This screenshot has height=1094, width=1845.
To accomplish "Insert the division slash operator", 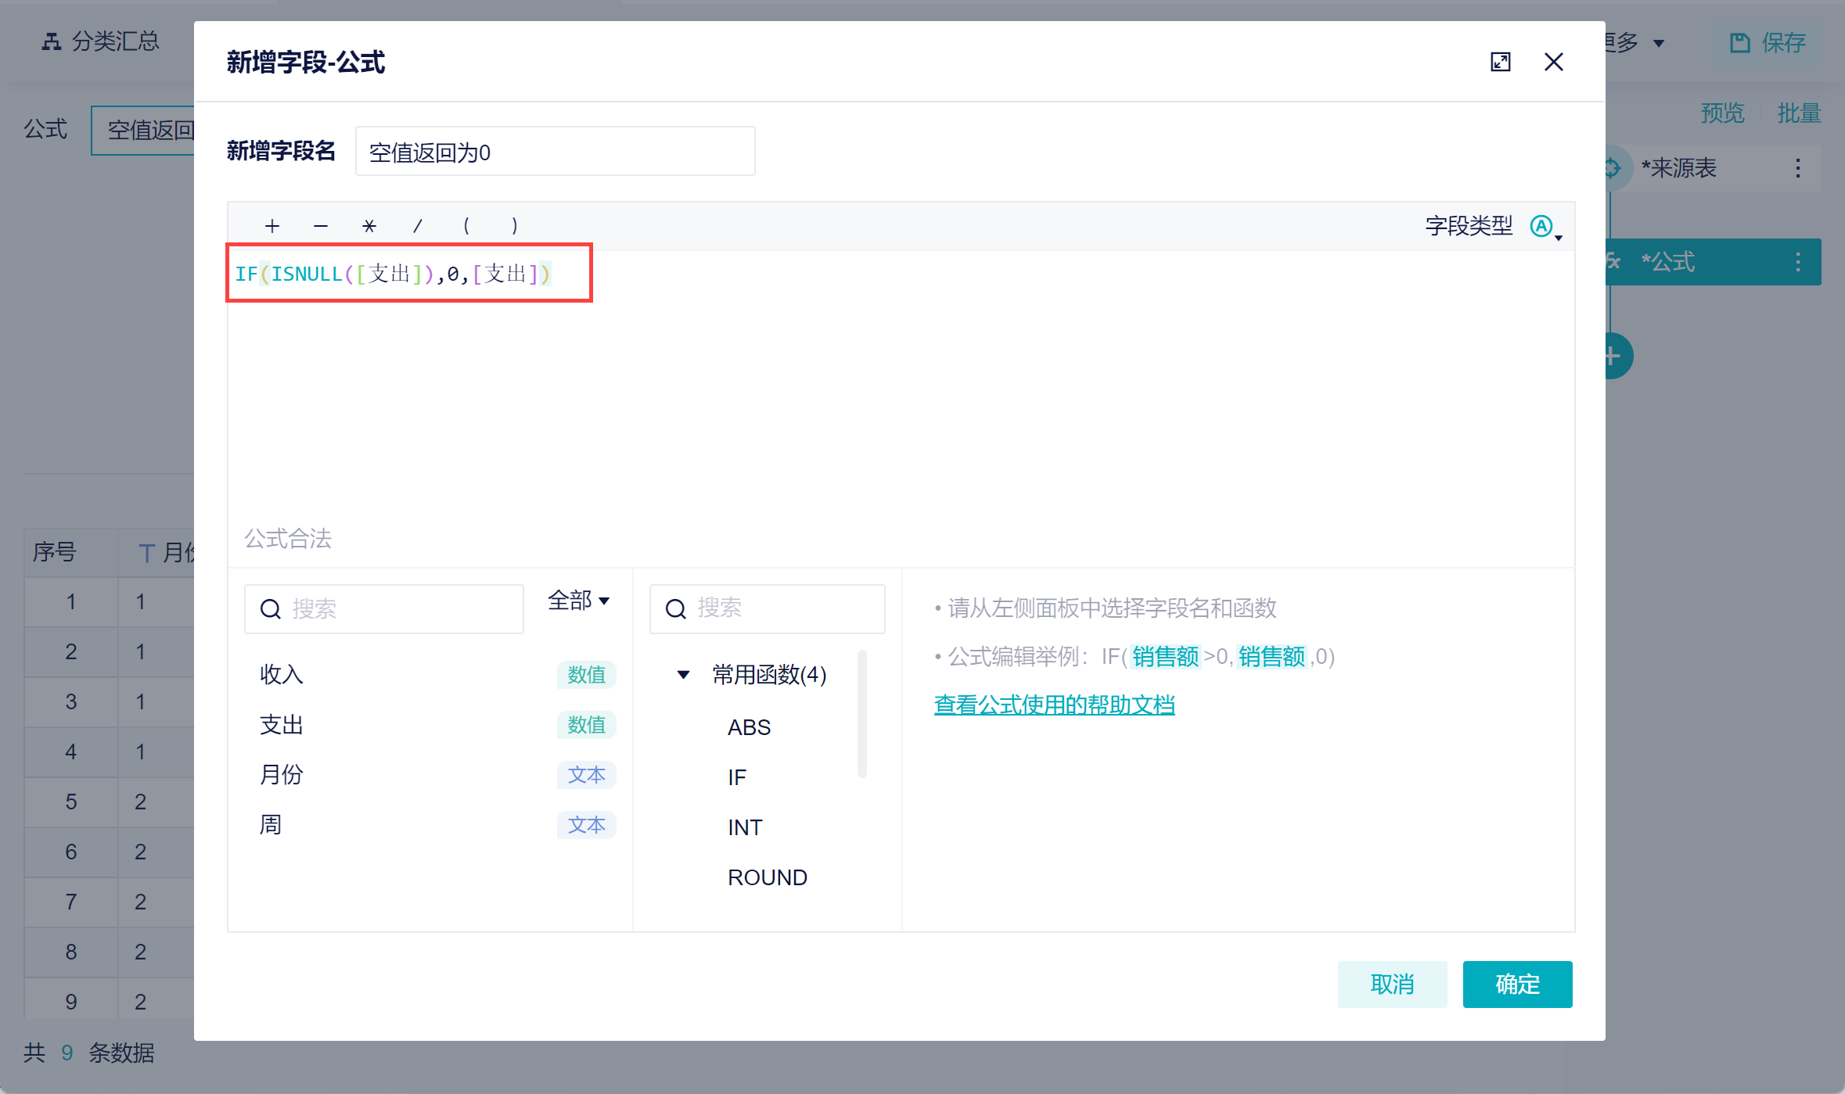I will (418, 227).
